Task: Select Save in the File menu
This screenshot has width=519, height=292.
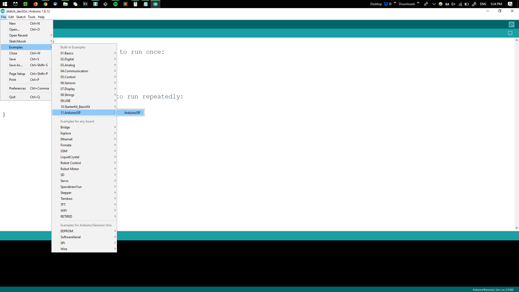Action: (26, 59)
